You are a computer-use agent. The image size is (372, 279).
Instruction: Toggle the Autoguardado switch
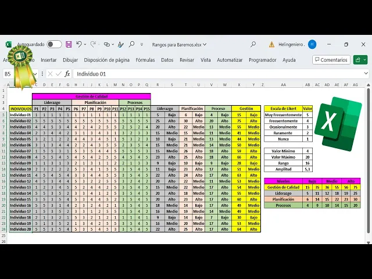[x=54, y=44]
